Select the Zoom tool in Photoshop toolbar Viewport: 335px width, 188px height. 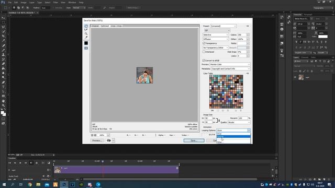pyautogui.click(x=3, y=105)
